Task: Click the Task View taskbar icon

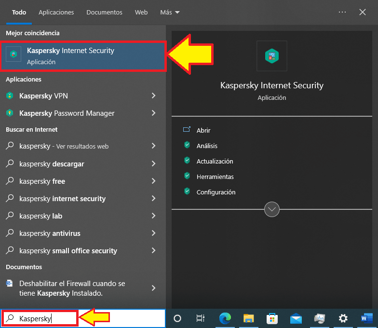Action: coord(201,318)
